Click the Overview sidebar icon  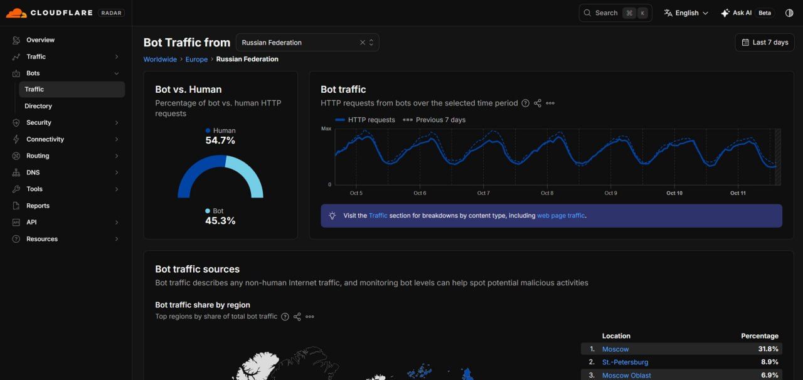16,40
